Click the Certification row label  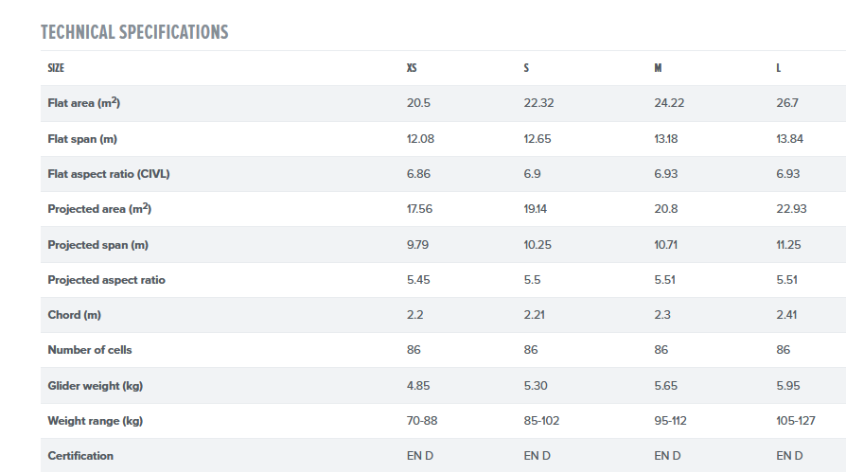coord(80,455)
